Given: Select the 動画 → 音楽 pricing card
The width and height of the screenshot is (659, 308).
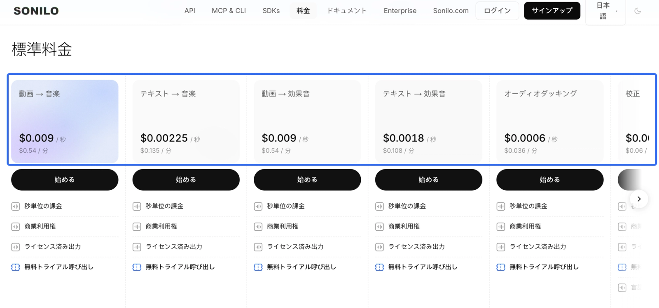Looking at the screenshot, I should tap(65, 121).
